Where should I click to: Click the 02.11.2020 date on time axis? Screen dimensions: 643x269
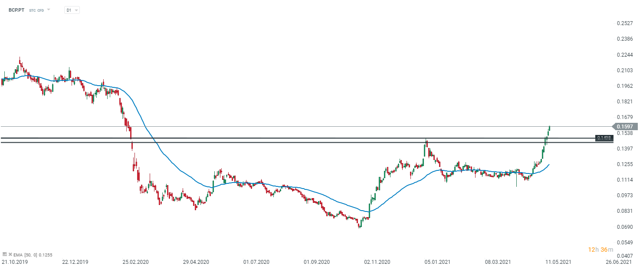pos(377,262)
